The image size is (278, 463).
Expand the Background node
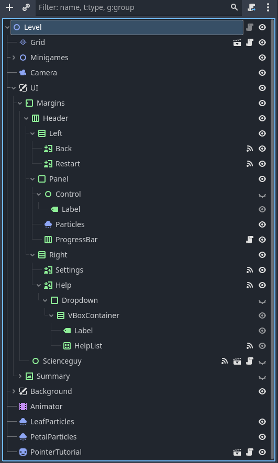tap(14, 391)
